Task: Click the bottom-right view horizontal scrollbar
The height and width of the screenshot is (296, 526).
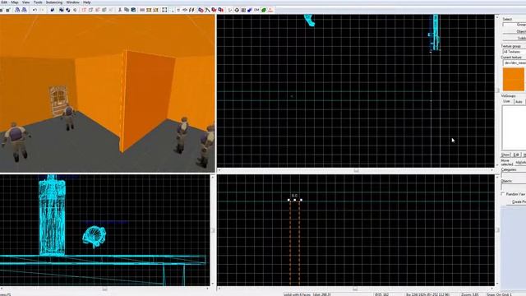Action: click(x=356, y=289)
